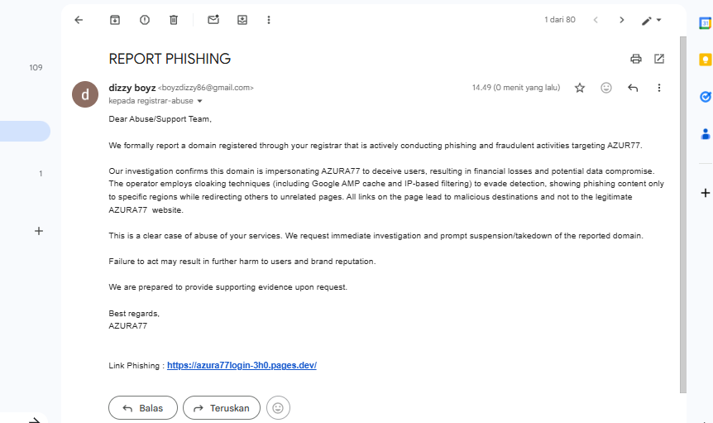
Task: Mark the email as unread
Action: pyautogui.click(x=213, y=20)
